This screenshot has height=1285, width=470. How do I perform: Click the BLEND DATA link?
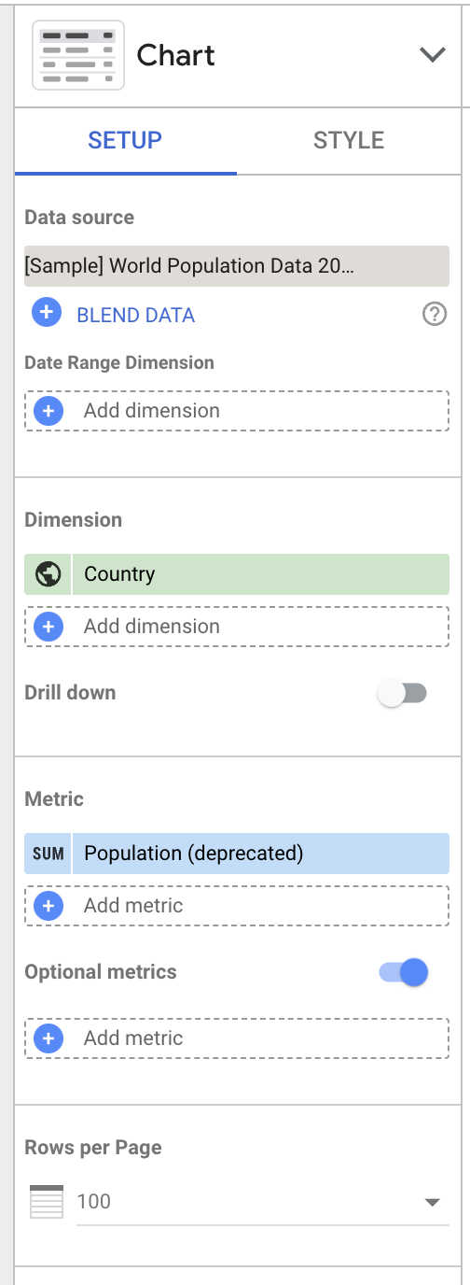136,315
